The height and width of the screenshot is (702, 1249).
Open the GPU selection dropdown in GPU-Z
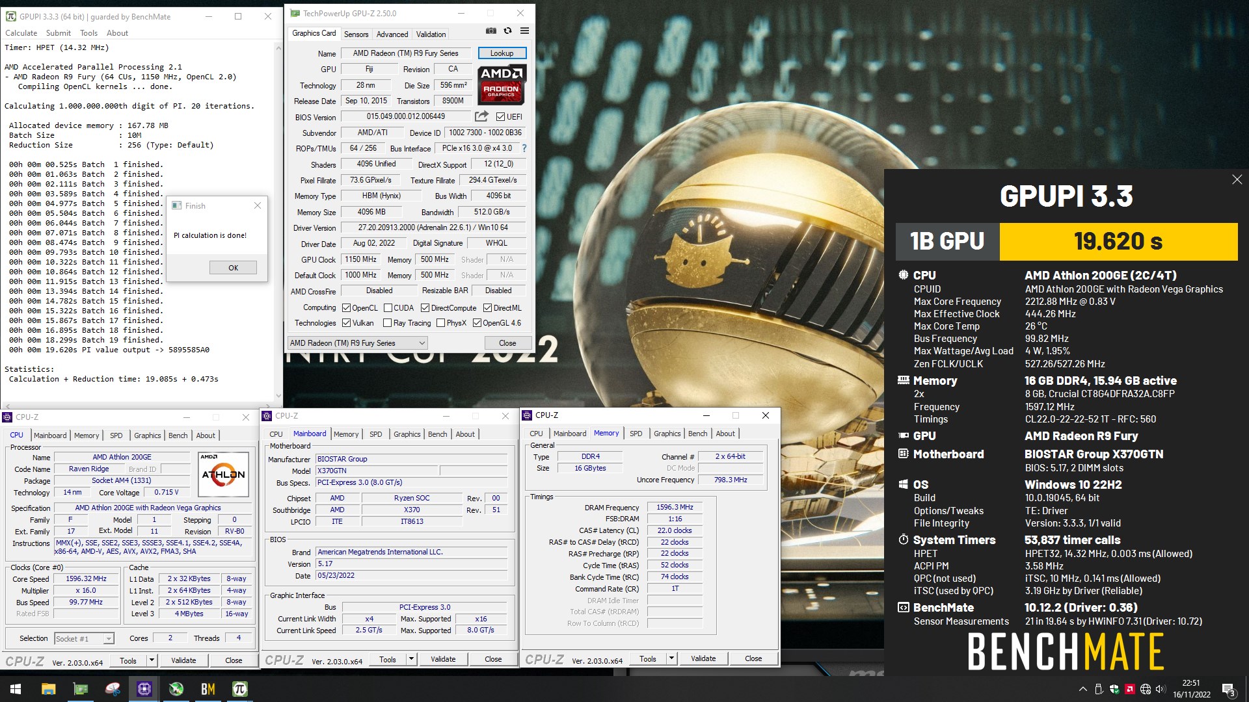(x=357, y=343)
